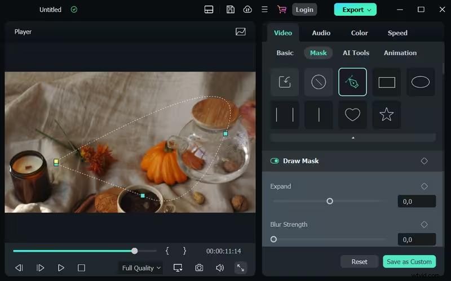
Task: Click the player snapshot graph icon
Action: pos(241,32)
